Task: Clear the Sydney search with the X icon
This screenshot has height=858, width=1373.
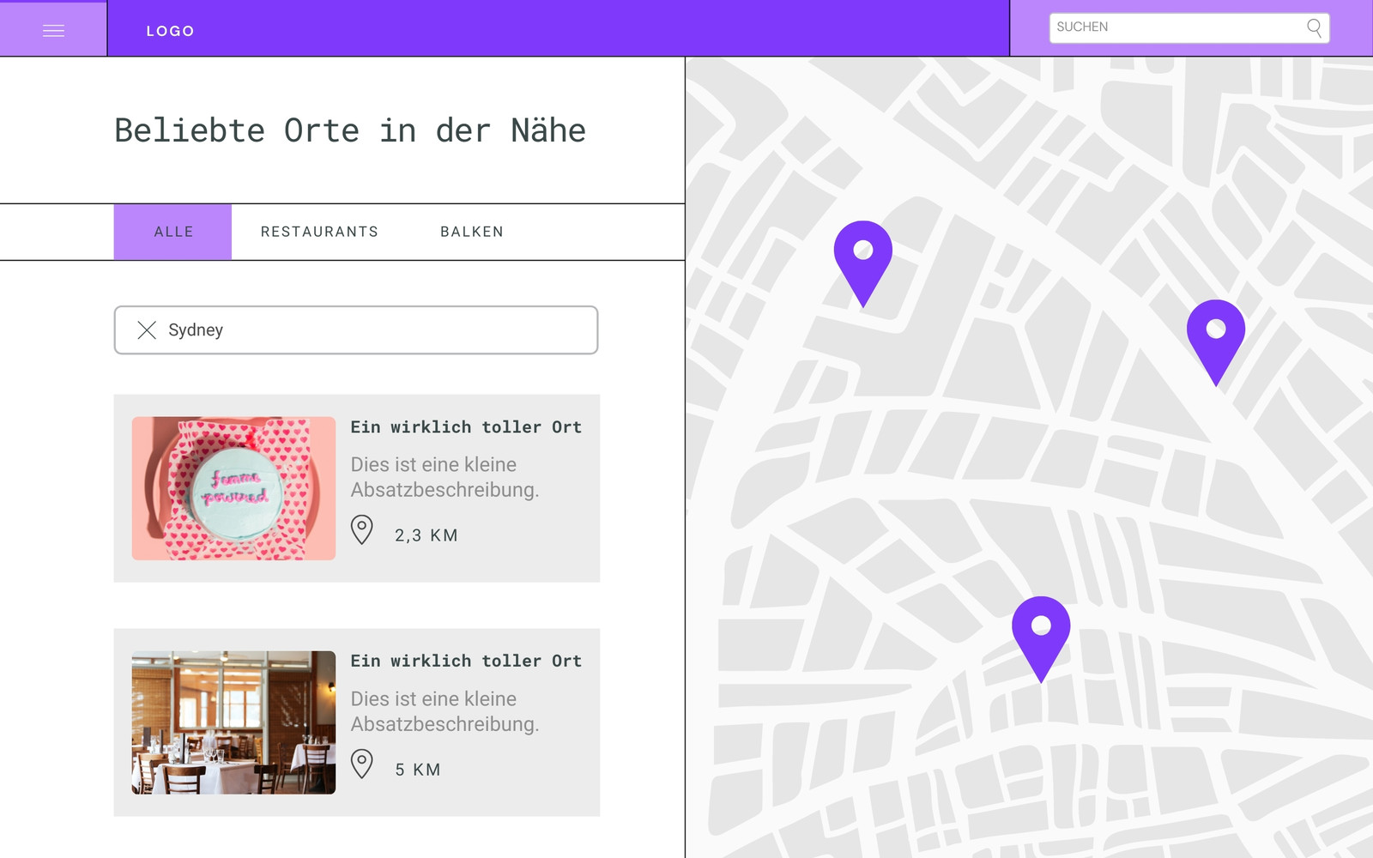Action: pos(147,329)
